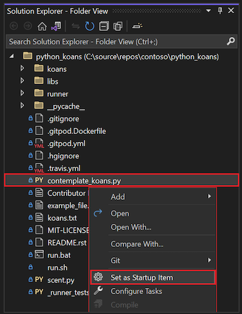Expand the runner folder
The height and width of the screenshot is (314, 242).
(22, 93)
